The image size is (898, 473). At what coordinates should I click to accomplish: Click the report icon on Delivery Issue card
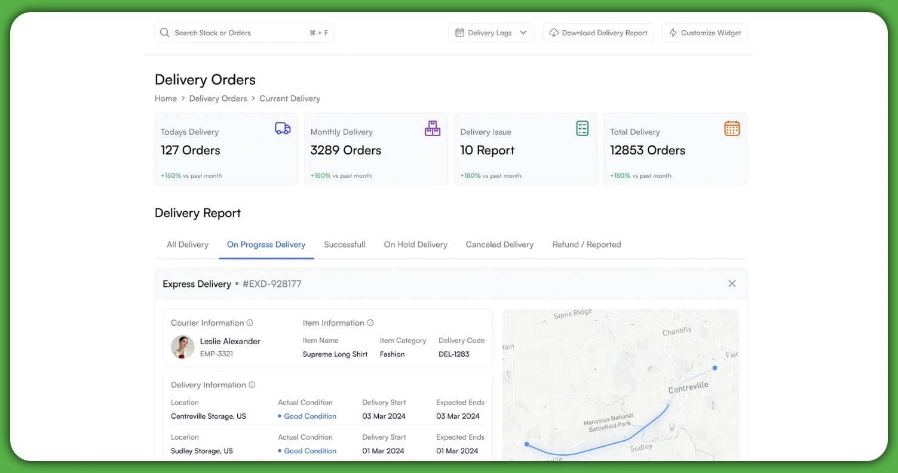(x=582, y=128)
